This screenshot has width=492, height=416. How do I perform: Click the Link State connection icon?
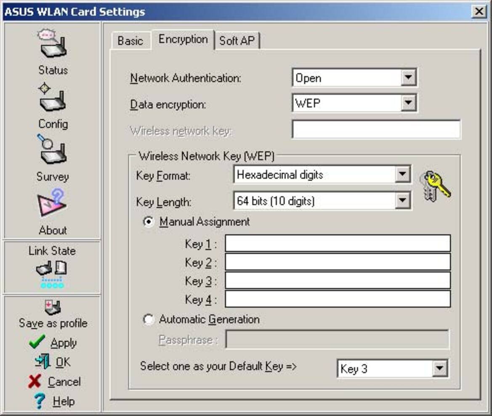52,275
